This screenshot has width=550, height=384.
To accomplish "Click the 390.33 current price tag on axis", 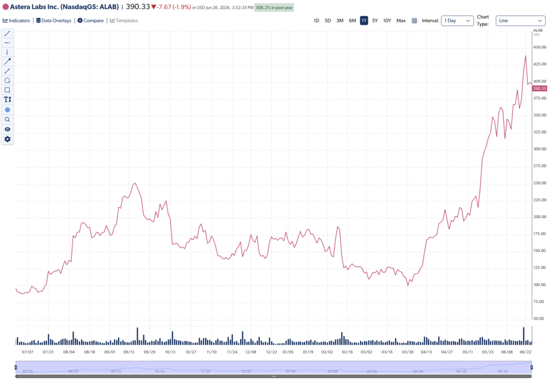I will click(x=539, y=89).
